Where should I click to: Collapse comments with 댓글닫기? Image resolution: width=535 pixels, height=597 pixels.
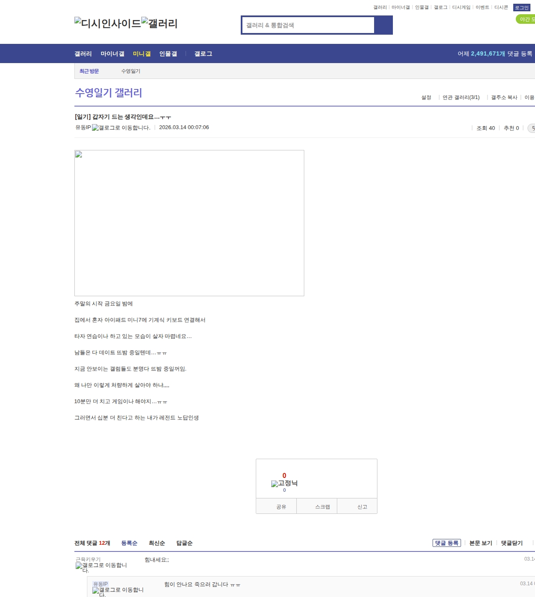click(x=512, y=543)
